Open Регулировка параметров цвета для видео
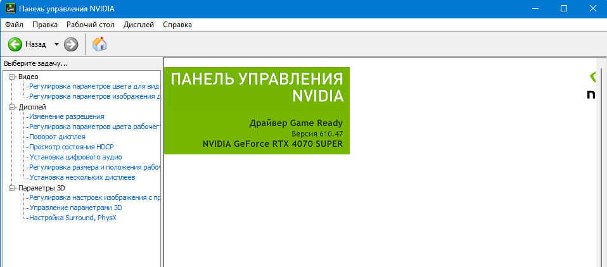 (94, 86)
